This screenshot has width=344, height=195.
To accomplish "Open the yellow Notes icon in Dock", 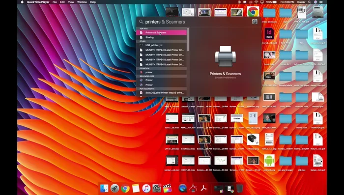I will coord(136,188).
